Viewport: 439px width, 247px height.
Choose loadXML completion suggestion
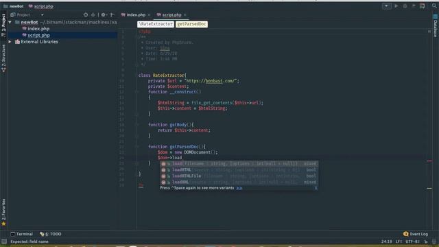[x=239, y=182]
